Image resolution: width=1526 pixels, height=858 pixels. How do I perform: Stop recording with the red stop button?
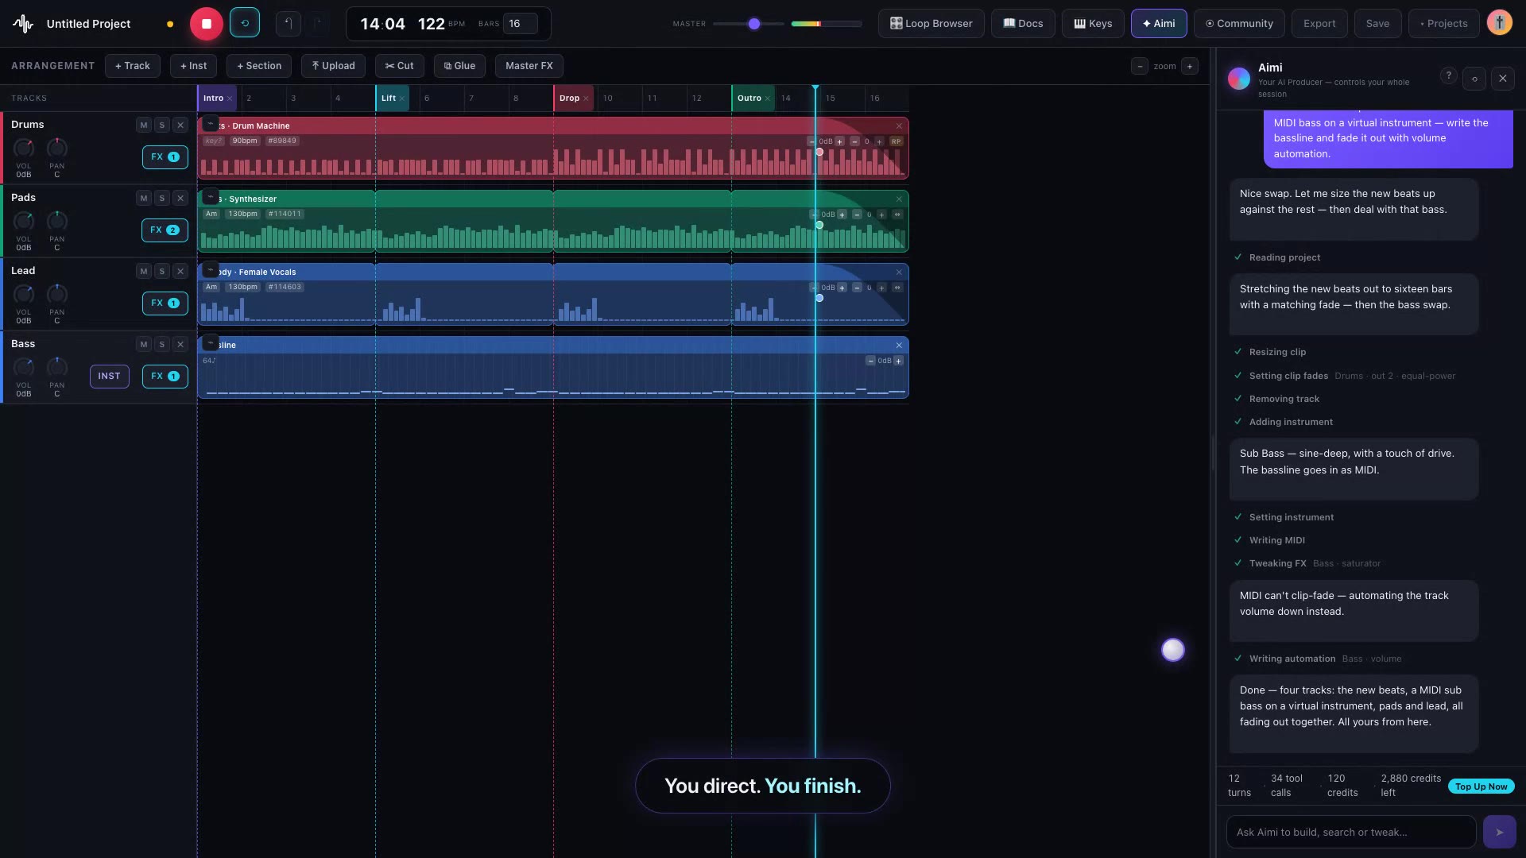tap(207, 24)
